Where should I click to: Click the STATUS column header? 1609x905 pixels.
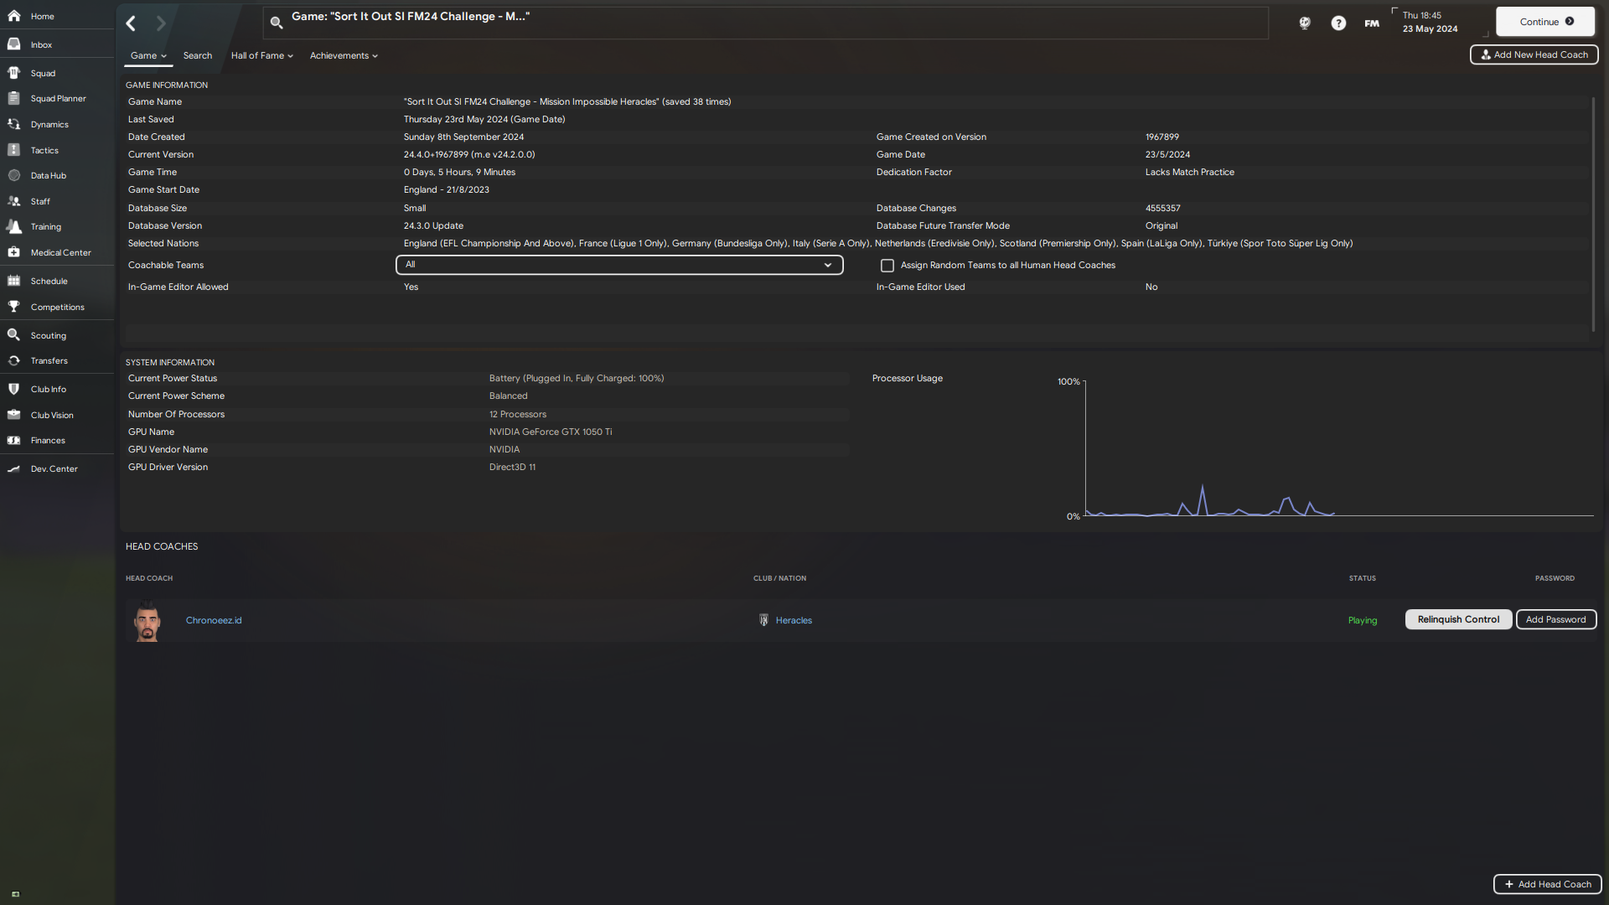(1362, 578)
